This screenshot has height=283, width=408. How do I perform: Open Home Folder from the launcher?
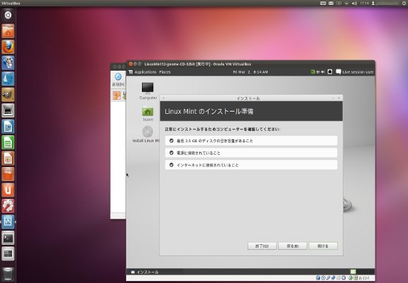8,31
